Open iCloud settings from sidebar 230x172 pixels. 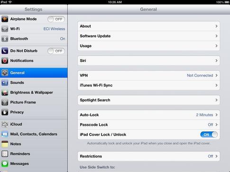click(x=34, y=124)
